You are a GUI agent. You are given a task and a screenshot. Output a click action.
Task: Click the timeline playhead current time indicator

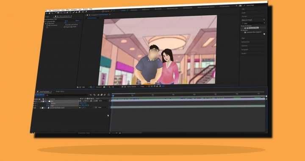tap(113, 95)
